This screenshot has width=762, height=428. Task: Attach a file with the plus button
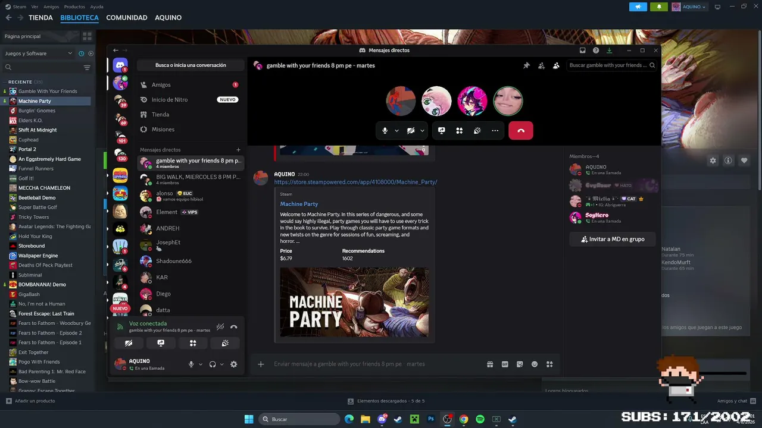(x=261, y=364)
